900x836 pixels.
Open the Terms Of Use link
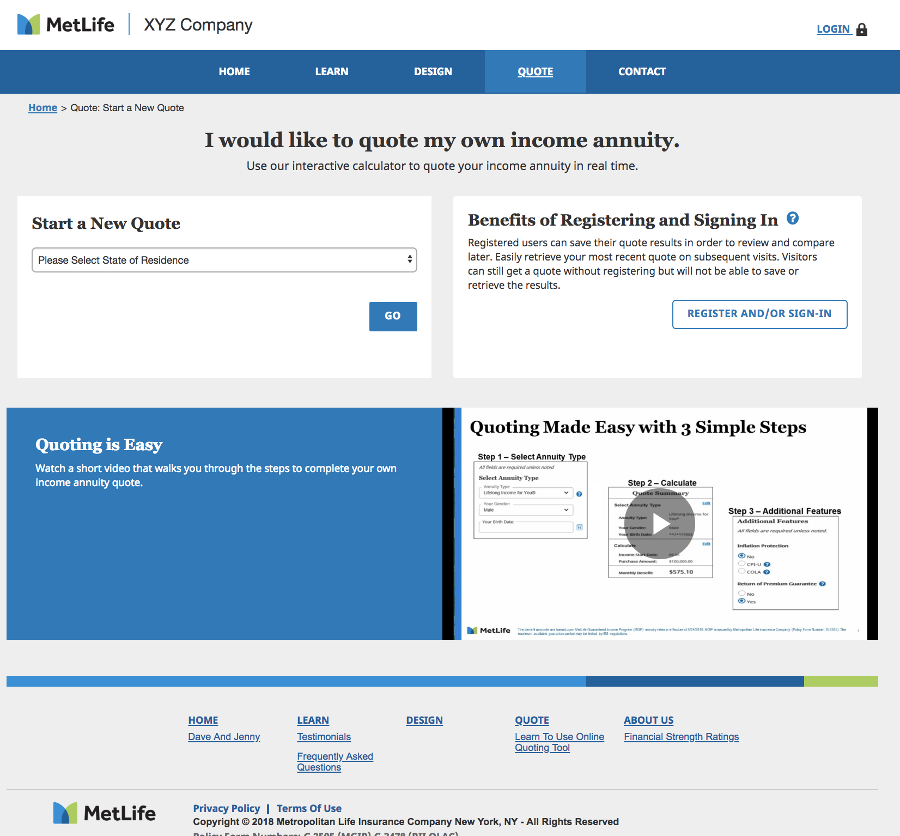coord(309,809)
